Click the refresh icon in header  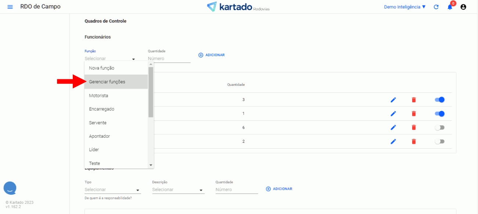(x=436, y=7)
